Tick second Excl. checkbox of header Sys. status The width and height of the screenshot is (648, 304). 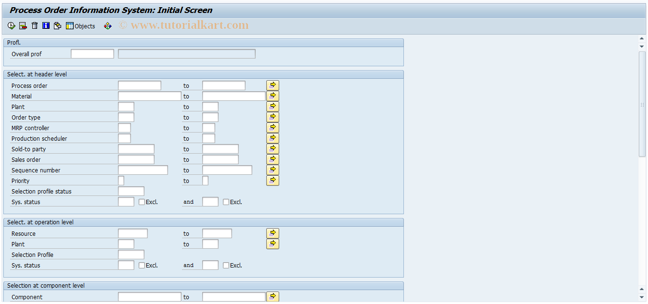tap(226, 202)
